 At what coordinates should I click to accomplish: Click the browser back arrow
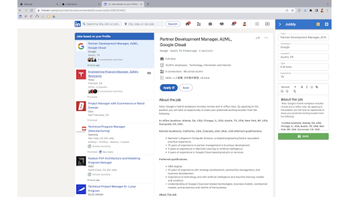[x=20, y=10]
